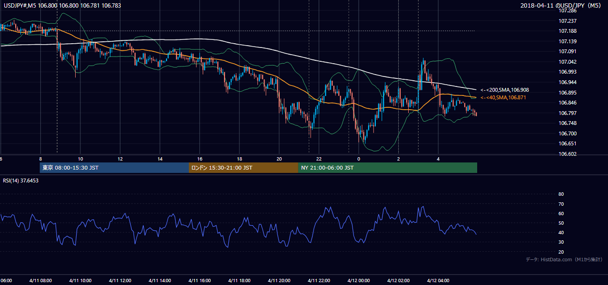Click price axis value 106.797
The width and height of the screenshot is (608, 285).
coord(567,113)
